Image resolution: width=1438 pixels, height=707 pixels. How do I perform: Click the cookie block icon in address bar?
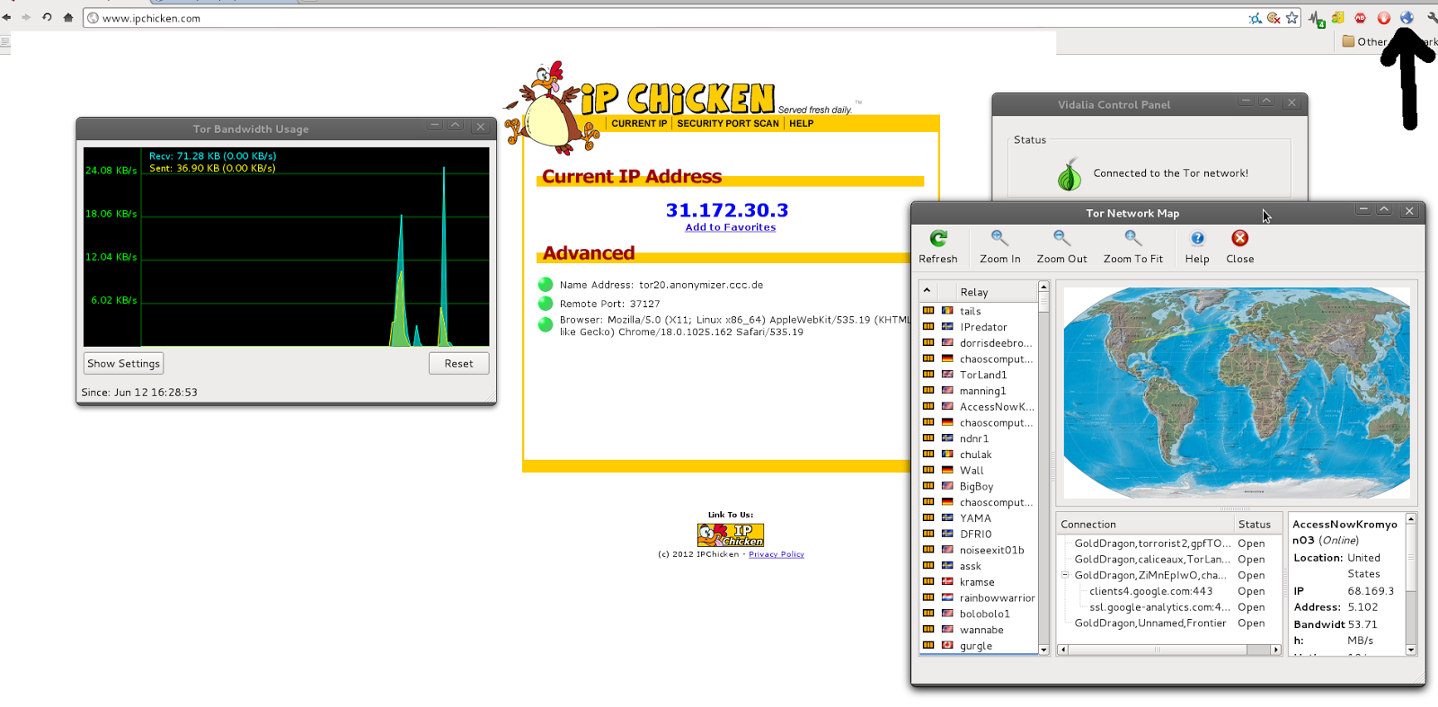(1274, 18)
